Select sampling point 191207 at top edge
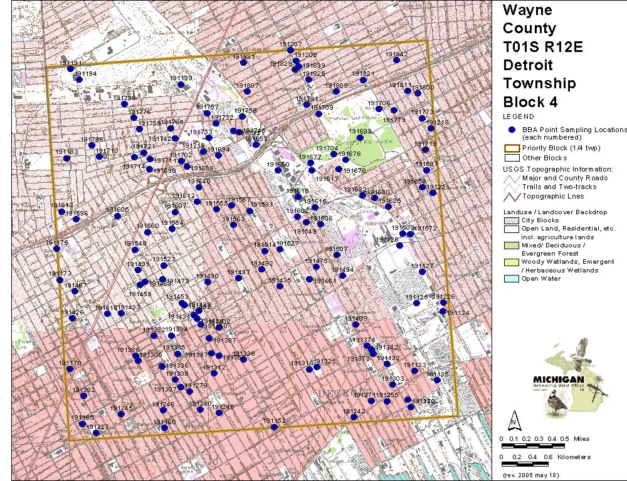Image resolution: width=627 pixels, height=481 pixels. pyautogui.click(x=290, y=50)
